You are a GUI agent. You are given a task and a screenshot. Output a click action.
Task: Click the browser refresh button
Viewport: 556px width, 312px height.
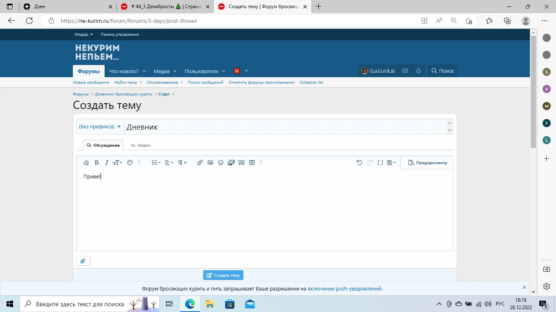(29, 21)
